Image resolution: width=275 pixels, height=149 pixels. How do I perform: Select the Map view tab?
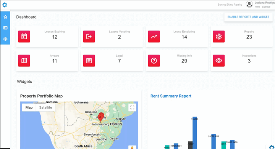click(x=29, y=107)
